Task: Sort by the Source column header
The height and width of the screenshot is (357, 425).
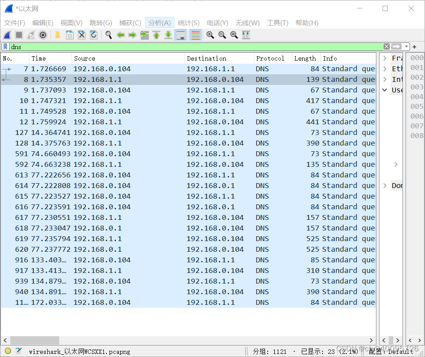Action: pyautogui.click(x=129, y=58)
